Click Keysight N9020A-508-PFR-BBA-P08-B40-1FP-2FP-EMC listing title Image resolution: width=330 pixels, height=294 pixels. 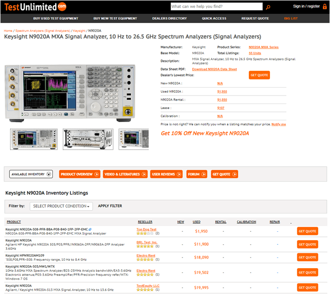pyautogui.click(x=46, y=229)
